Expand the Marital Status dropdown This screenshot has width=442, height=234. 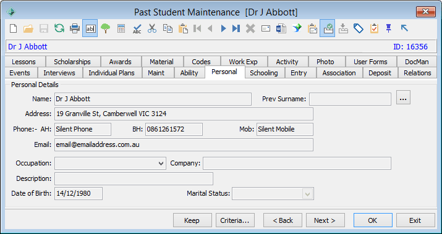307,194
